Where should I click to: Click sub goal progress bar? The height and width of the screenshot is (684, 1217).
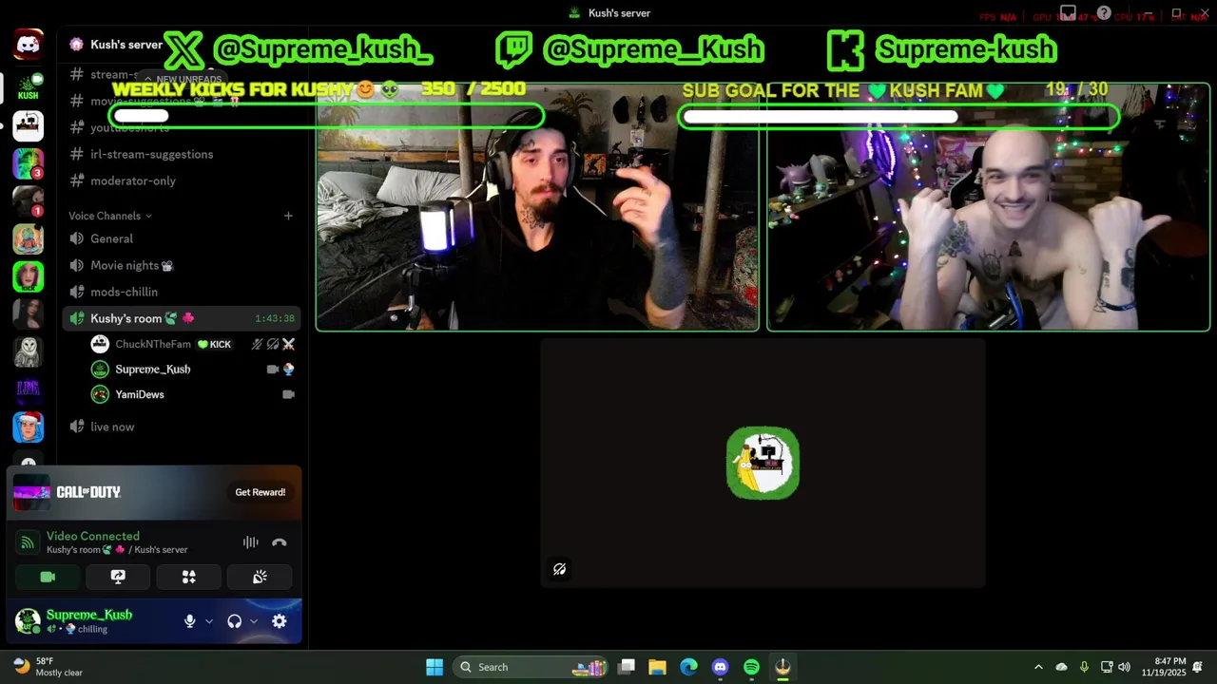pyautogui.click(x=898, y=116)
